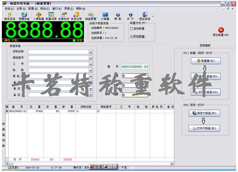Select table row 0802280001-01
Viewport: 238px width, 172px height.
(x=90, y=111)
